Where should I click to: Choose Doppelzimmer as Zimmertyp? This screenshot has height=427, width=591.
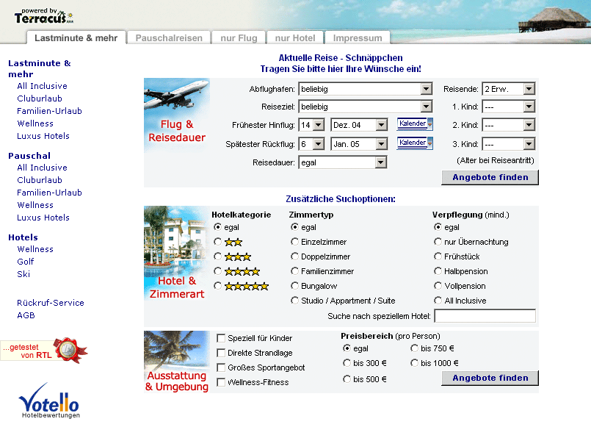295,256
